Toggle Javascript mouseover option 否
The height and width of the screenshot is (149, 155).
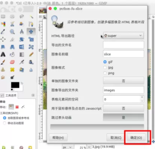tap(124, 108)
